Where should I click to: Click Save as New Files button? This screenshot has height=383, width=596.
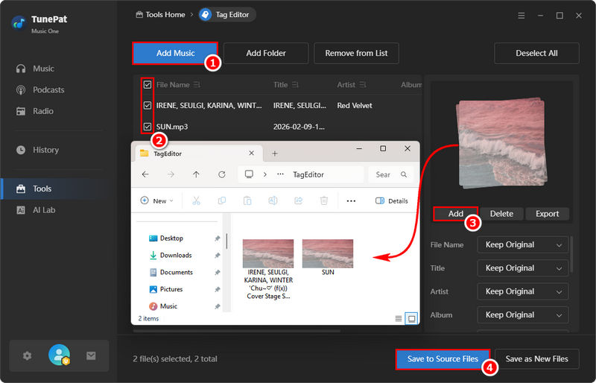pos(536,359)
